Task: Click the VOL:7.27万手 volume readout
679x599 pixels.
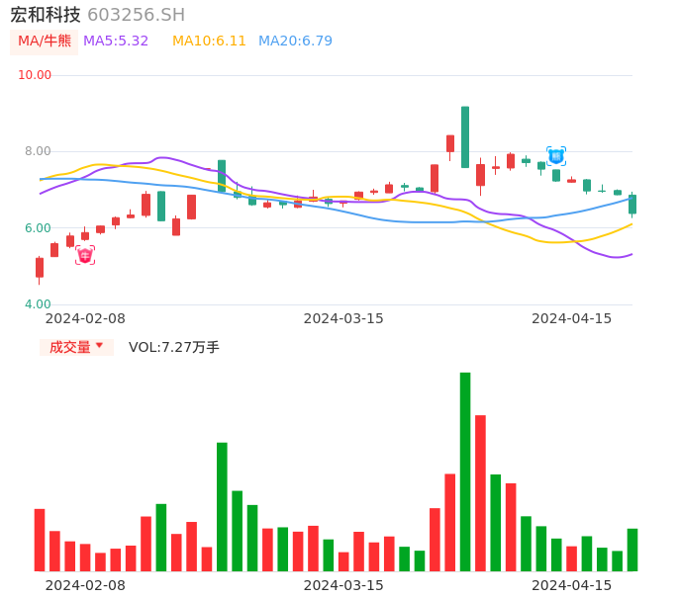Action: click(x=174, y=347)
